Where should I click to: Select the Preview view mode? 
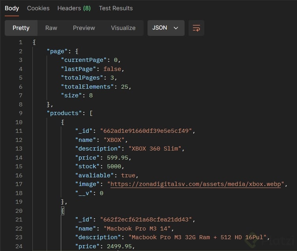point(84,28)
